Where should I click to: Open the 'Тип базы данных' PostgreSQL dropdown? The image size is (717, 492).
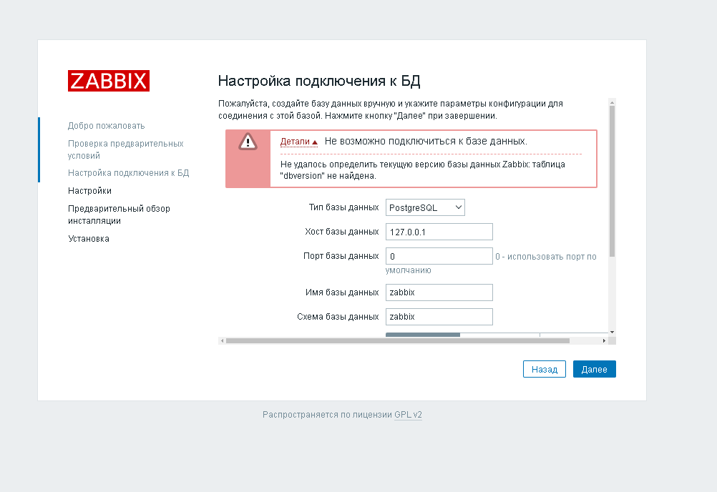point(425,207)
